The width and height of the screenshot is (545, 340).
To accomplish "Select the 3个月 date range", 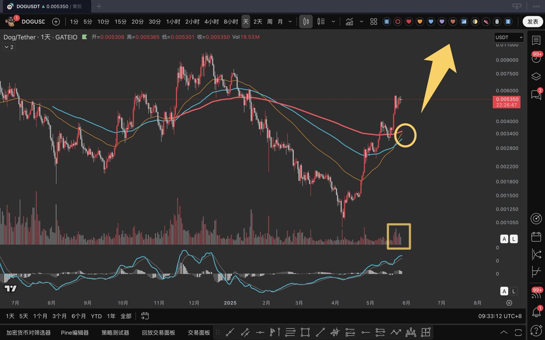I will pyautogui.click(x=59, y=316).
